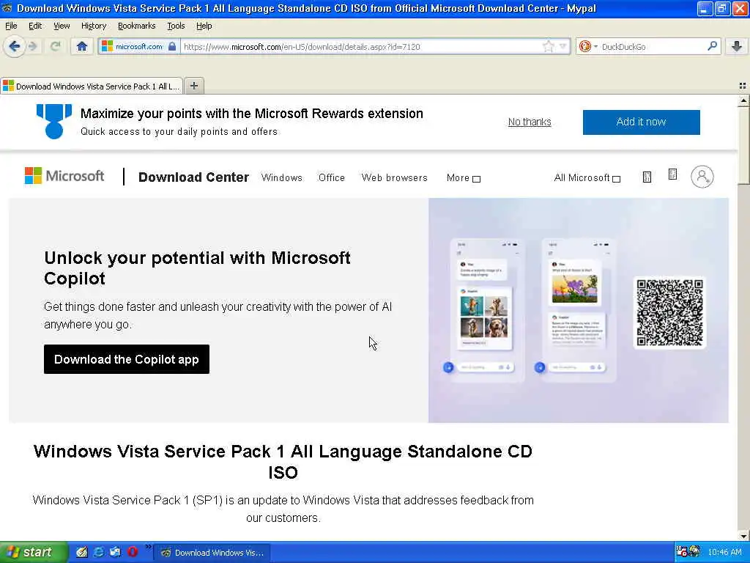
Task: Click the second header icon next to the account avatar
Action: coord(672,174)
